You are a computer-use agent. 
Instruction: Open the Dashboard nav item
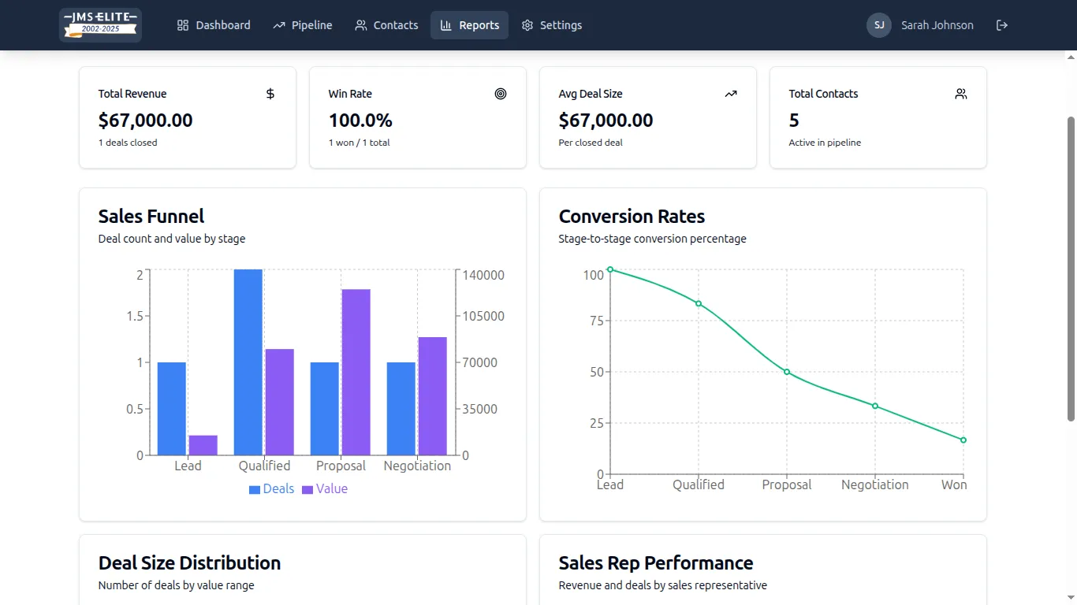coord(214,25)
